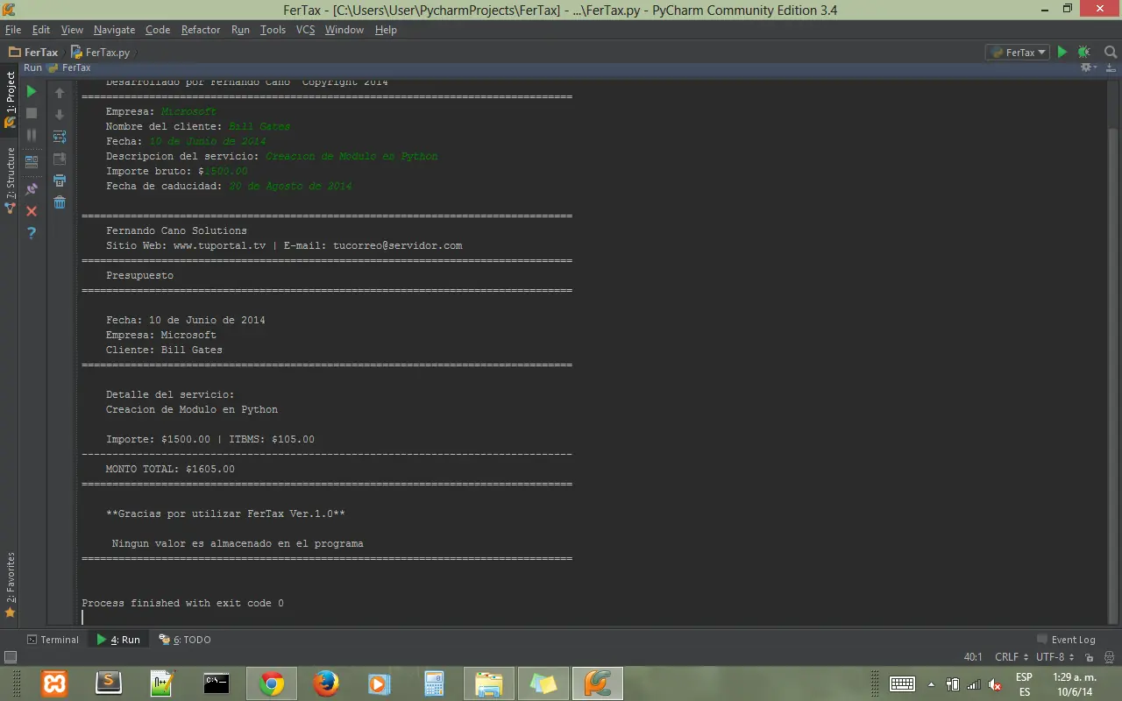Open Command Prompt from the taskbar
This screenshot has height=701, width=1122.
[x=217, y=683]
